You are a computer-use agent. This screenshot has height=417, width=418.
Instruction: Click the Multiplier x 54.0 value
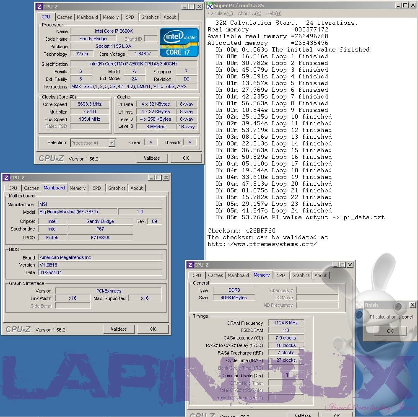[90, 111]
